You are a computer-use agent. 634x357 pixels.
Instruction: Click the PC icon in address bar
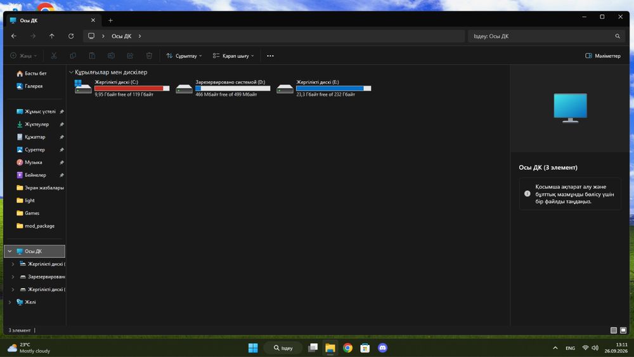(91, 36)
